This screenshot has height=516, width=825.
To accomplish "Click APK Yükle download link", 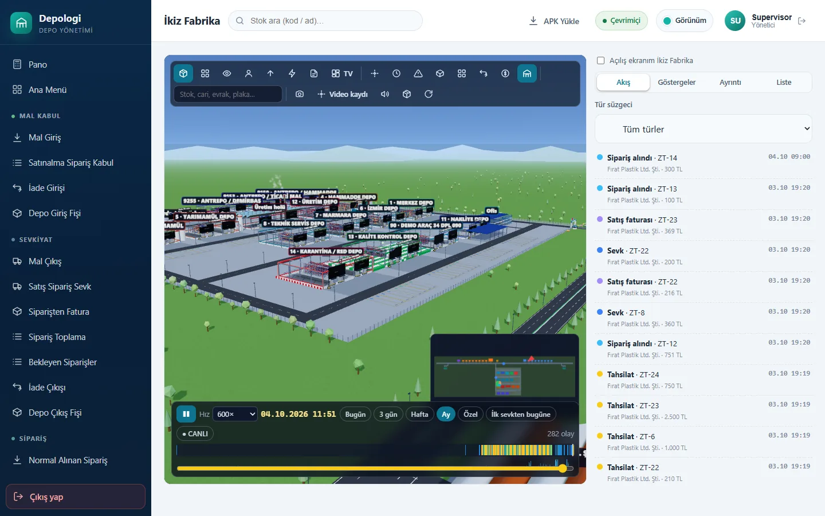I will pyautogui.click(x=554, y=21).
